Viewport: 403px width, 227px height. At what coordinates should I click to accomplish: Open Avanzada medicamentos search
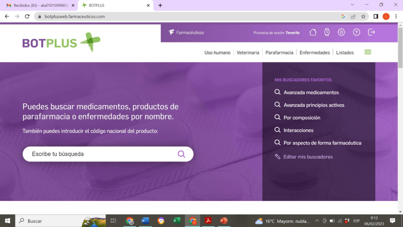click(311, 92)
